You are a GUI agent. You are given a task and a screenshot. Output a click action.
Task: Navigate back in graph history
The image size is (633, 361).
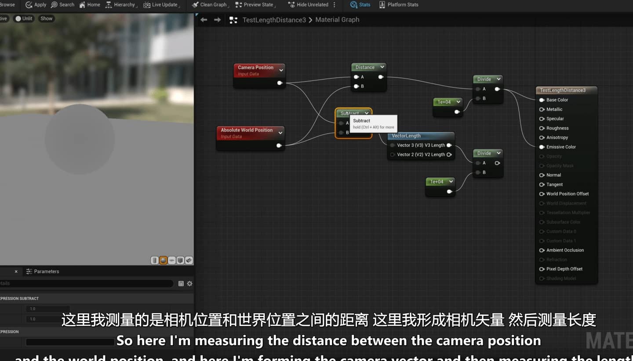point(204,20)
